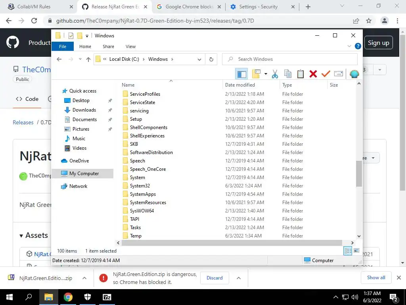The image size is (406, 305).
Task: Expand the Explorer ribbon chevron
Action: click(349, 46)
